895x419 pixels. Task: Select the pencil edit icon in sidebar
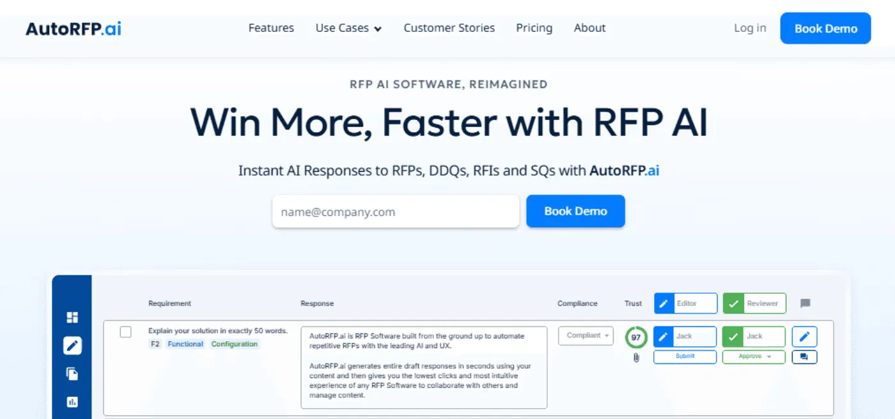pos(72,346)
